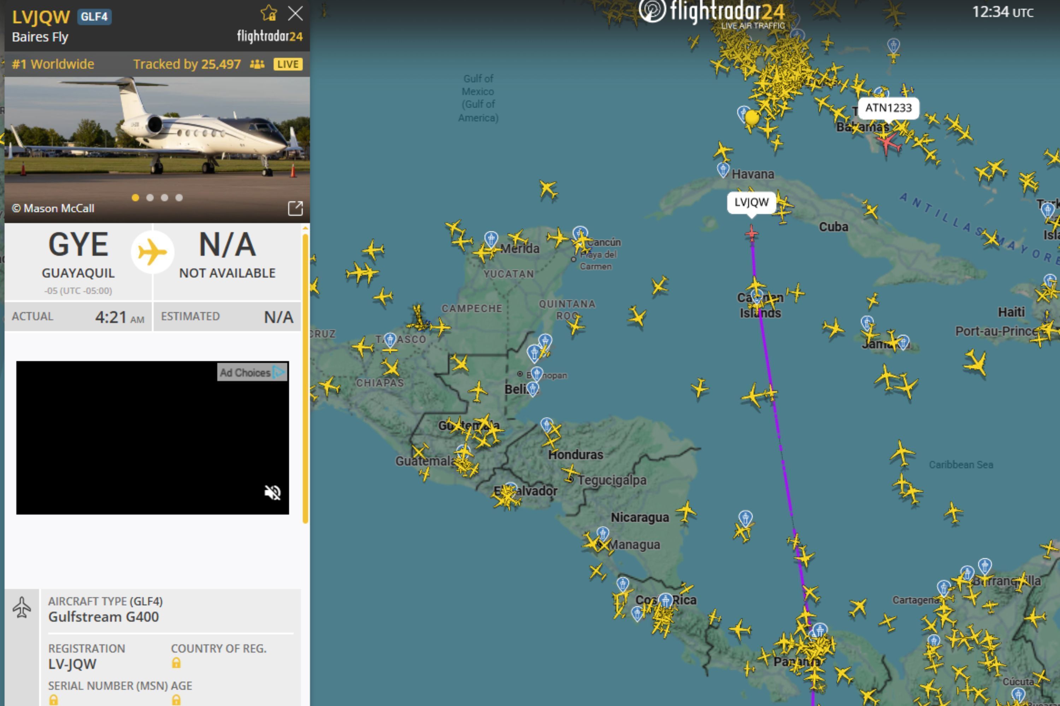
Task: Click the locked Serial Number padlock
Action: tap(54, 700)
